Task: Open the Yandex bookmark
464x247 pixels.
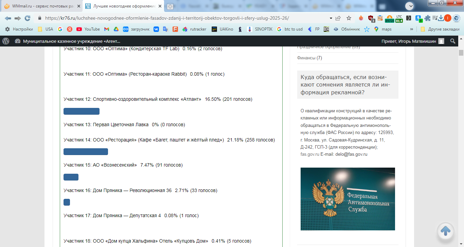Action: tap(70, 29)
